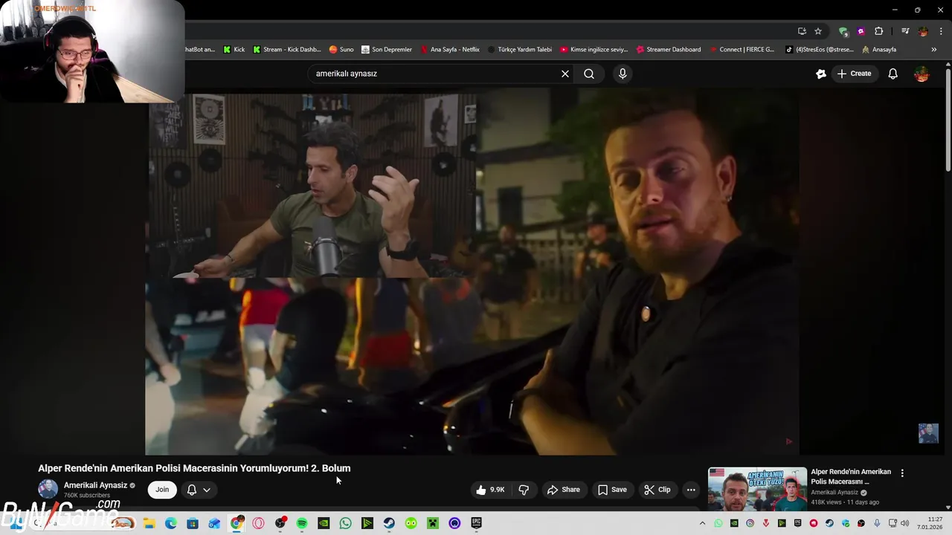This screenshot has height=535, width=952.
Task: Open File Explorer from the taskbar
Action: 149,523
